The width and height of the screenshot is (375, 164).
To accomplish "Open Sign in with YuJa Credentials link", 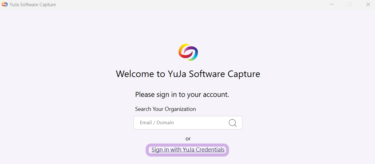I will [188, 150].
